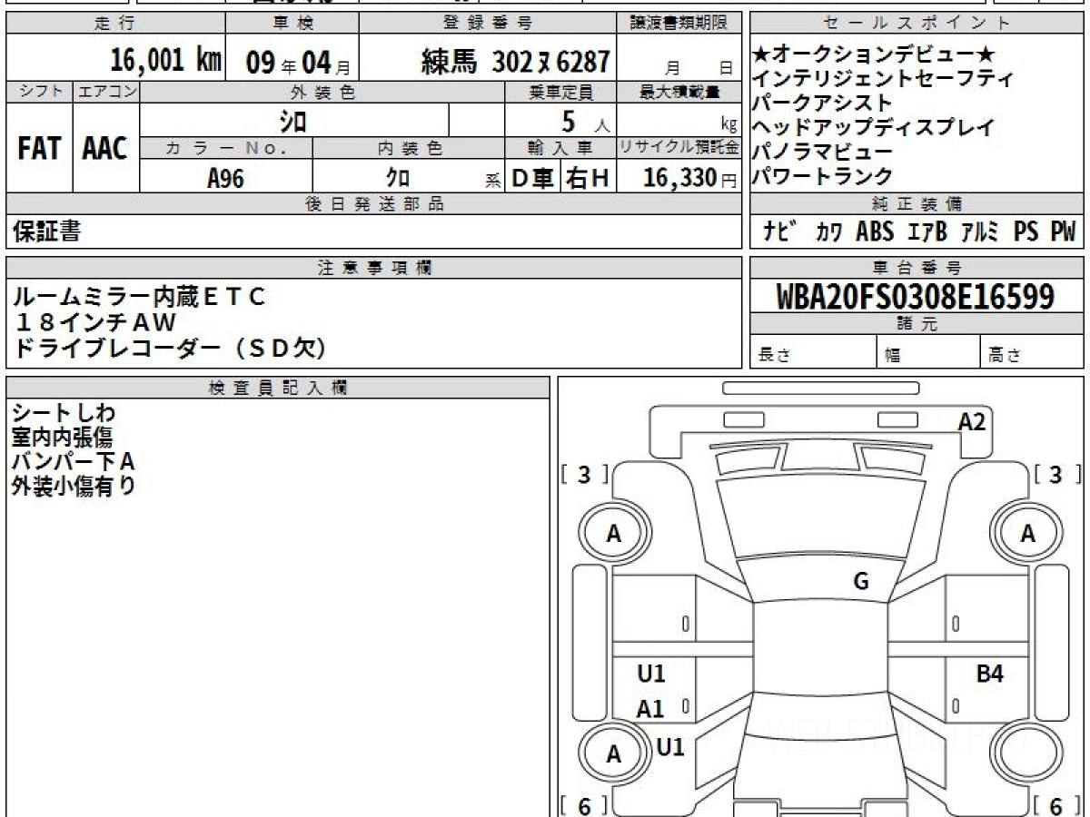Select ヘッドアップディスプレイ line
Image resolution: width=1090 pixels, height=817 pixels.
[874, 128]
